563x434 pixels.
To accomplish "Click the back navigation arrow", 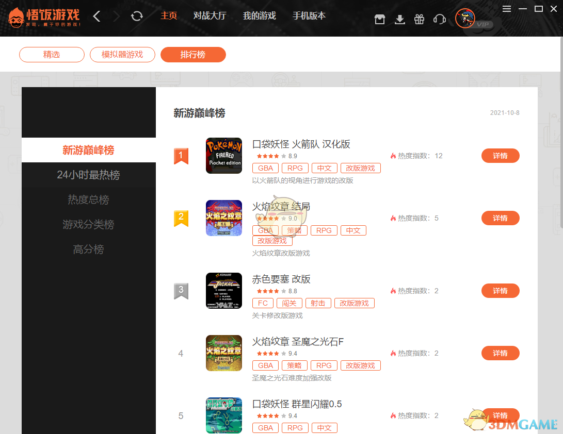I will (96, 16).
